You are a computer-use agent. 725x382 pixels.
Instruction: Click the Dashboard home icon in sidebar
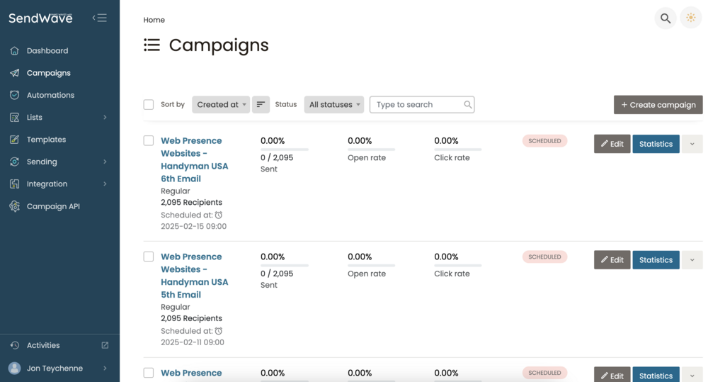pyautogui.click(x=15, y=51)
